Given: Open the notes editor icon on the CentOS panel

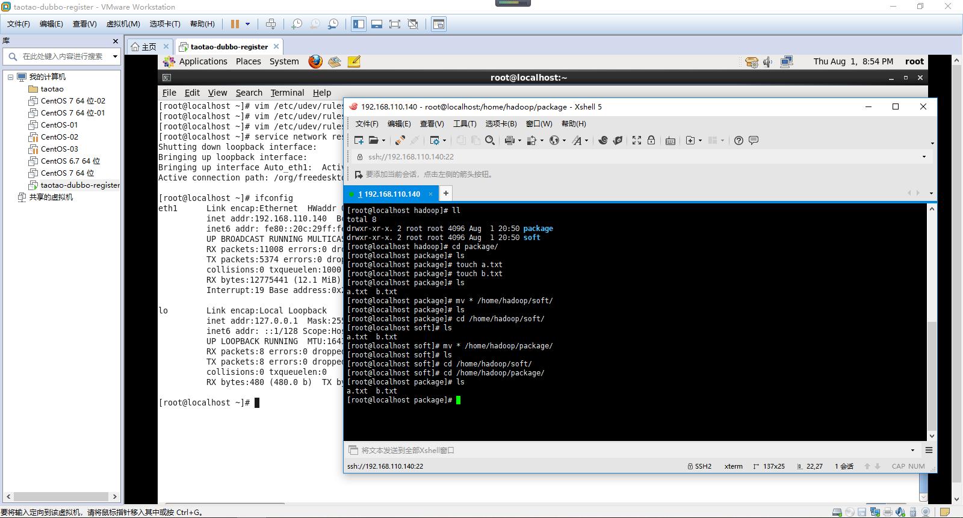Looking at the screenshot, I should [354, 61].
